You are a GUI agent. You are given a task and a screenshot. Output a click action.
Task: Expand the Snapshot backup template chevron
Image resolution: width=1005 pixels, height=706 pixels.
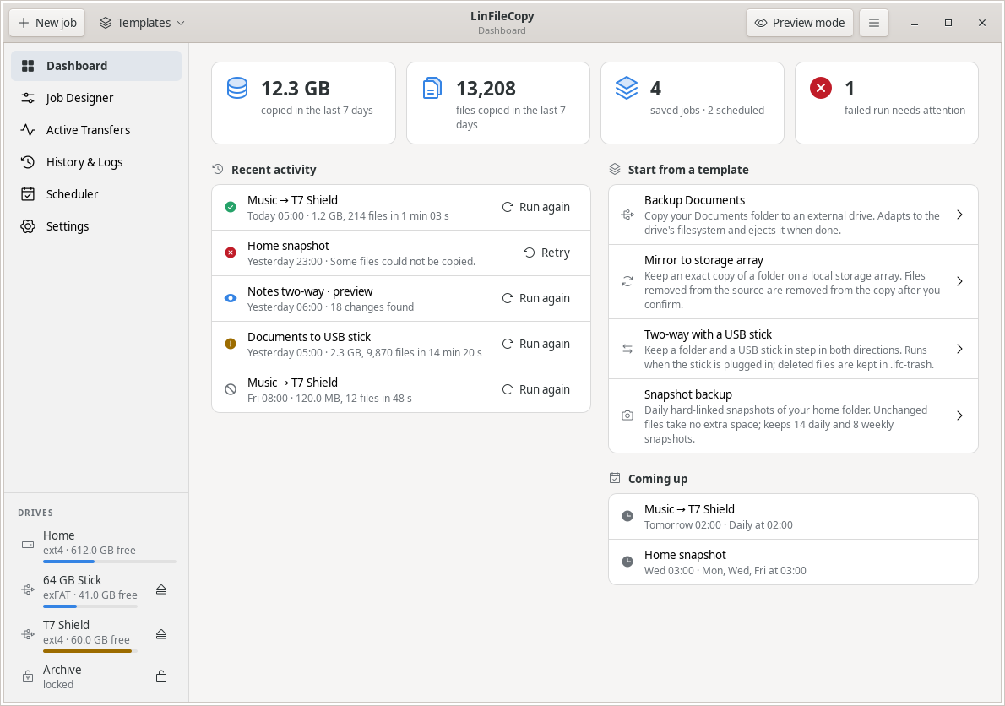959,415
